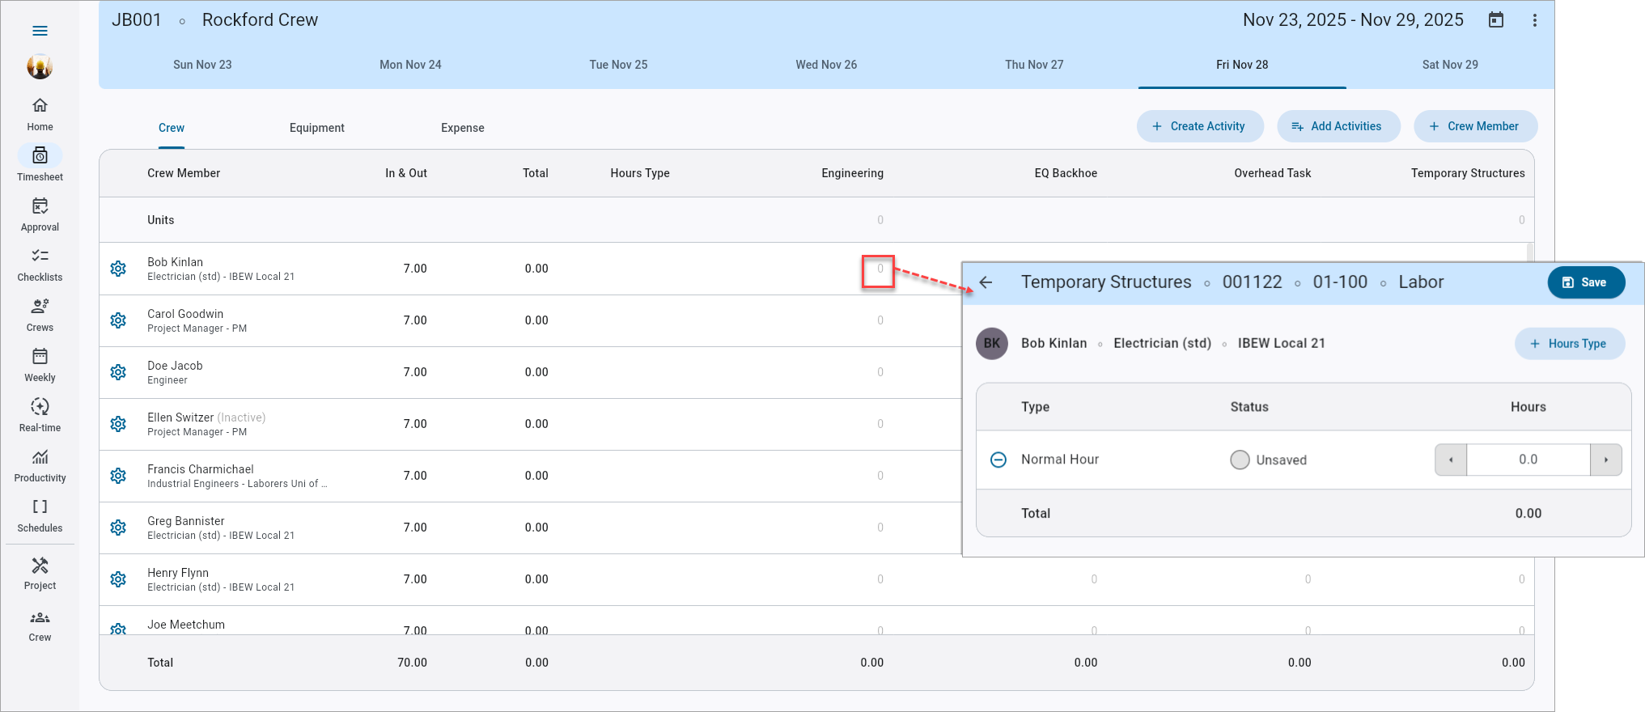Select the Fri Nov 28 day tab
Screen dimensions: 1645x712
1242,65
